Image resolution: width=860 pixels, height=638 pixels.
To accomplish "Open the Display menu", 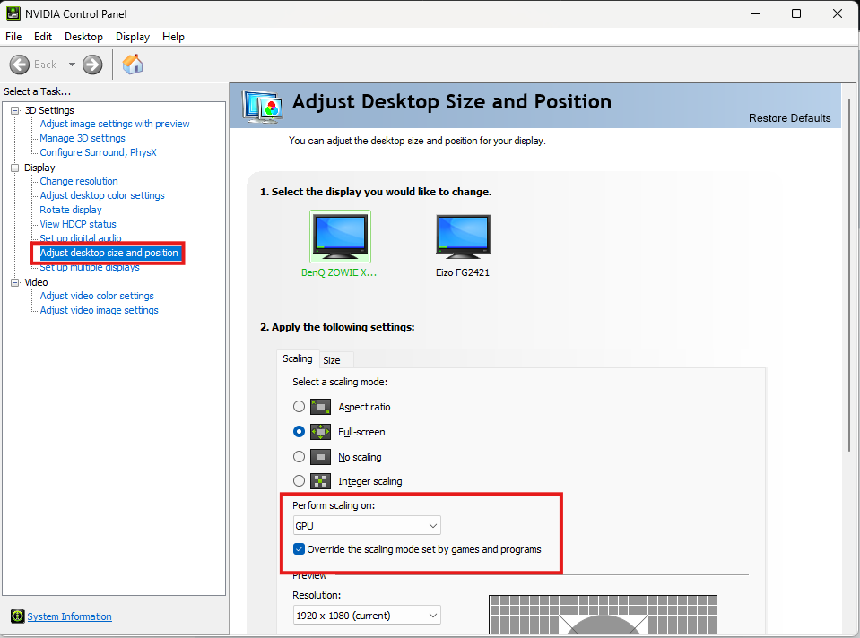I will click(133, 37).
